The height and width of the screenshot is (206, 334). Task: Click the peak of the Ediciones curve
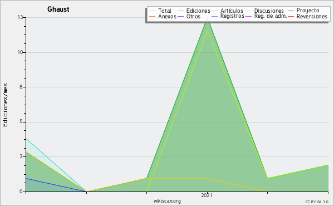pos(207,18)
